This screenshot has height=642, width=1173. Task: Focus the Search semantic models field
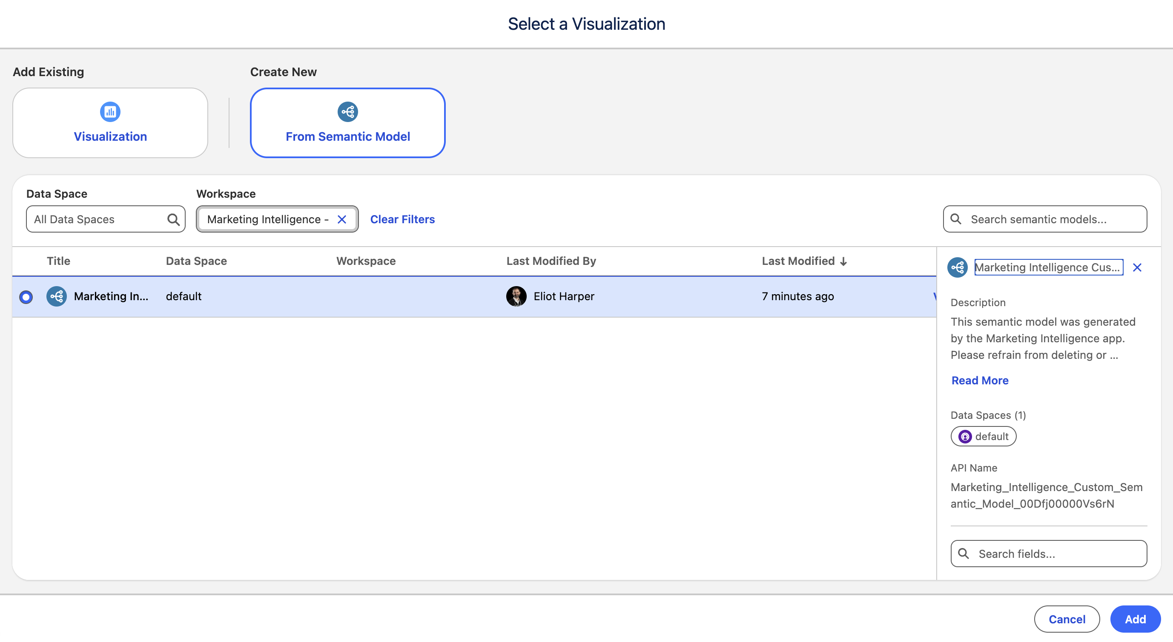pos(1045,219)
